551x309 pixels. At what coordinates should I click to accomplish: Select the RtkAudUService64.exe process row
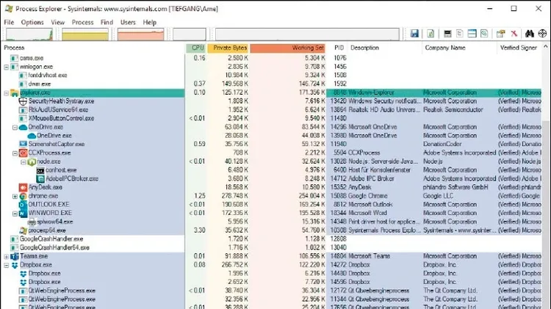click(270, 110)
